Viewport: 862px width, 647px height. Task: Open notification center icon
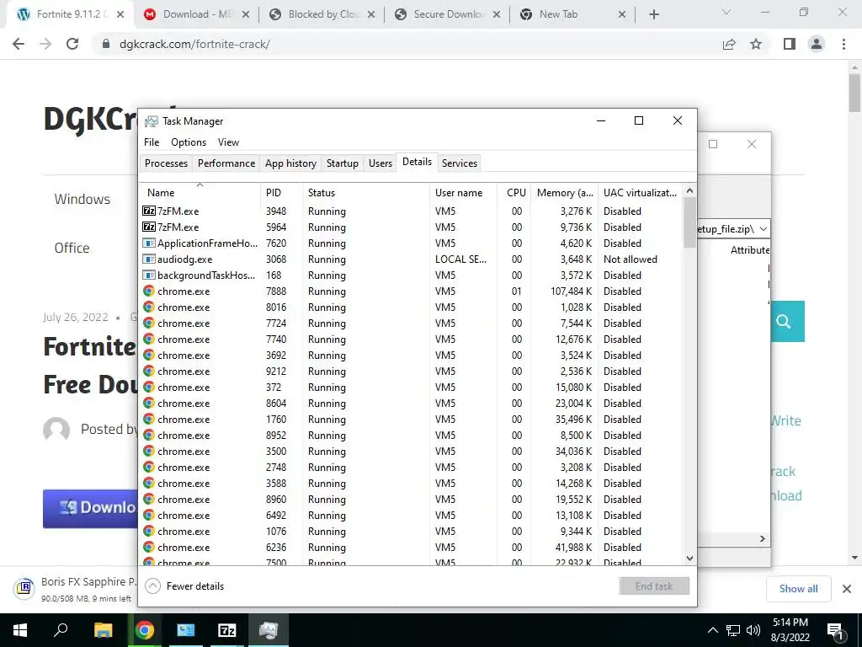836,630
